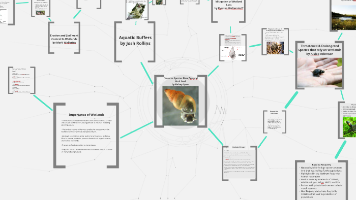Click the New Zealand Mud Snail title text

pos(181,81)
